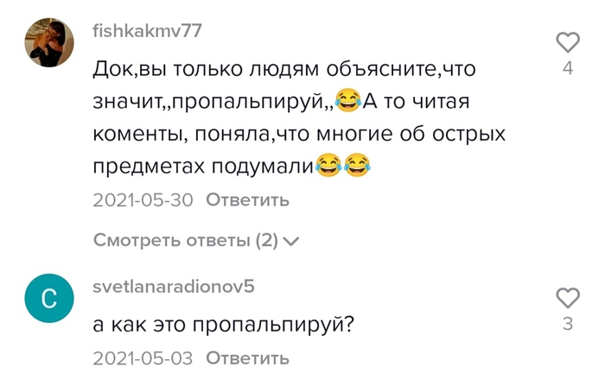Like fishkakmv77's comment with the heart

point(567,41)
